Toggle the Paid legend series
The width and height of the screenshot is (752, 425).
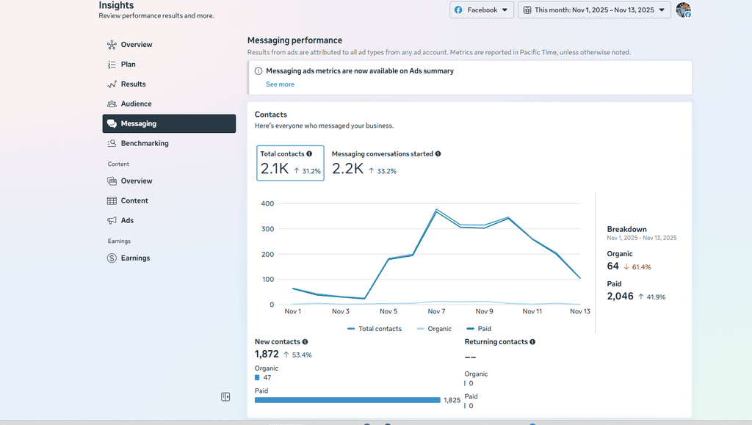(x=479, y=329)
